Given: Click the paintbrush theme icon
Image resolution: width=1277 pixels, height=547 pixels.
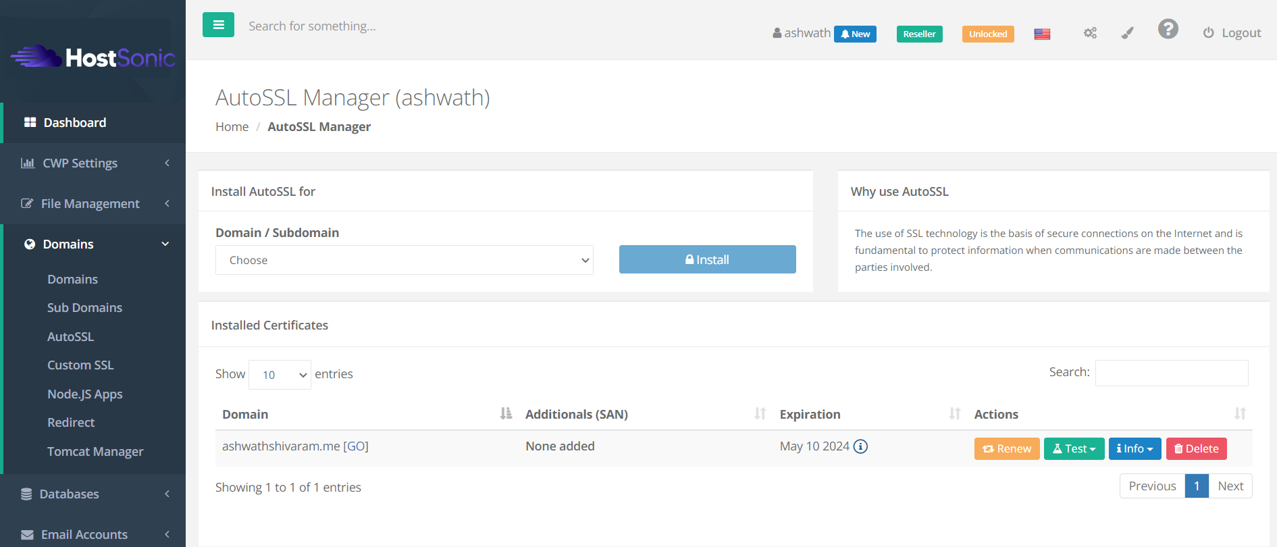Looking at the screenshot, I should [1127, 33].
